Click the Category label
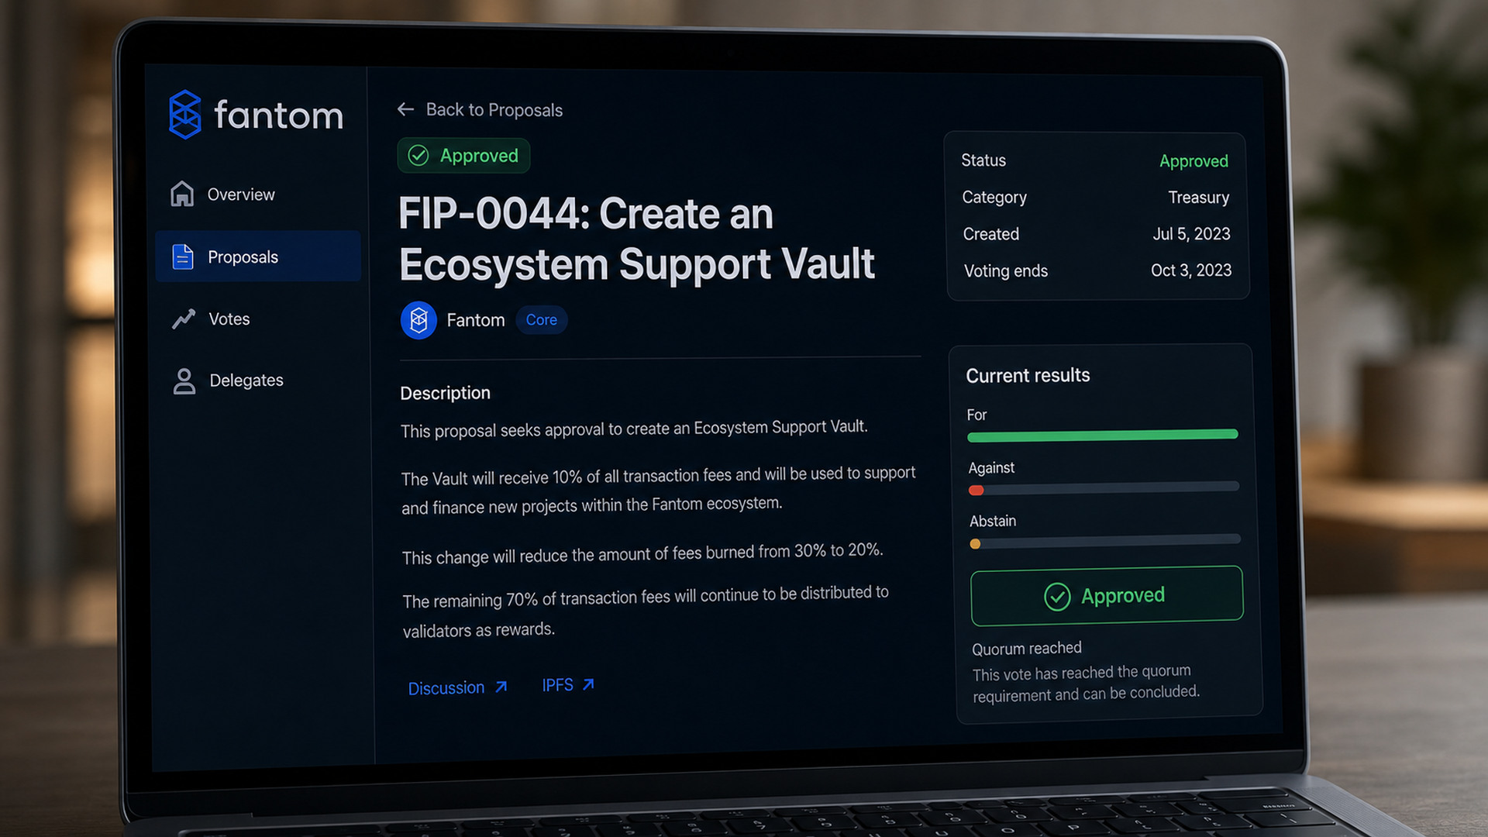This screenshot has height=837, width=1488. (x=994, y=198)
